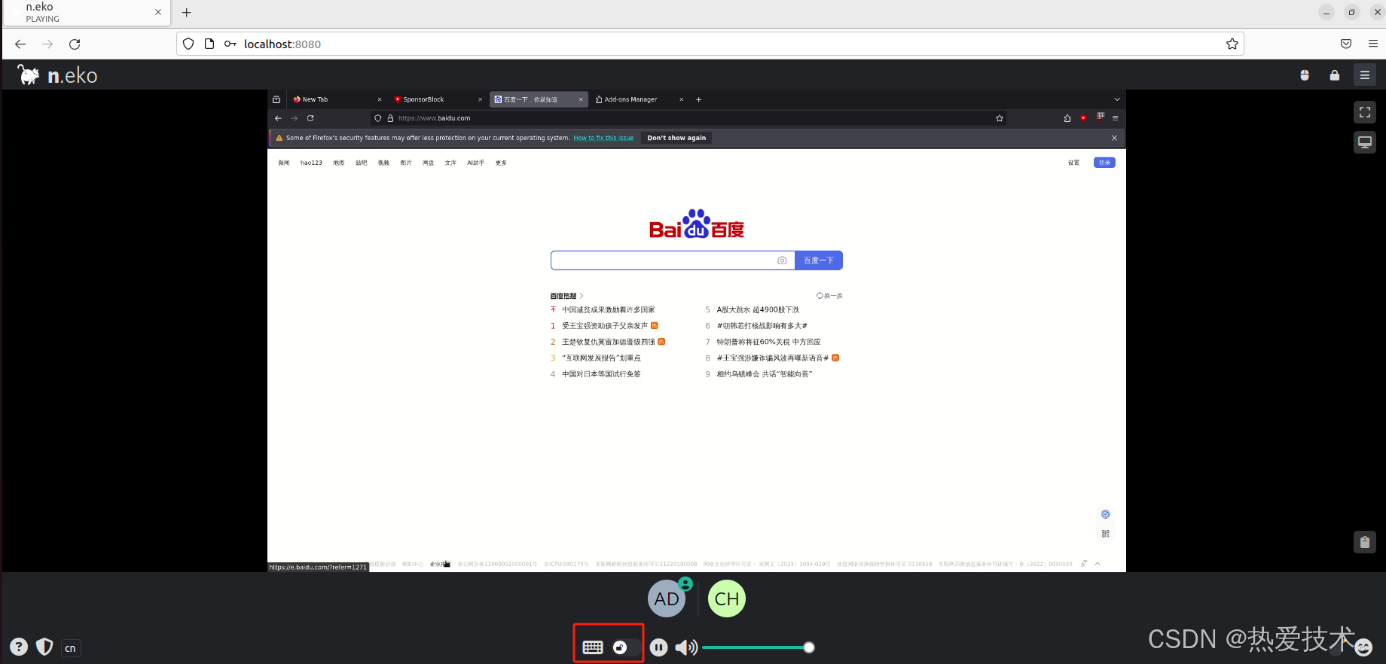This screenshot has height=664, width=1386.
Task: Bookmark baidu.com with the star icon
Action: tap(1000, 118)
